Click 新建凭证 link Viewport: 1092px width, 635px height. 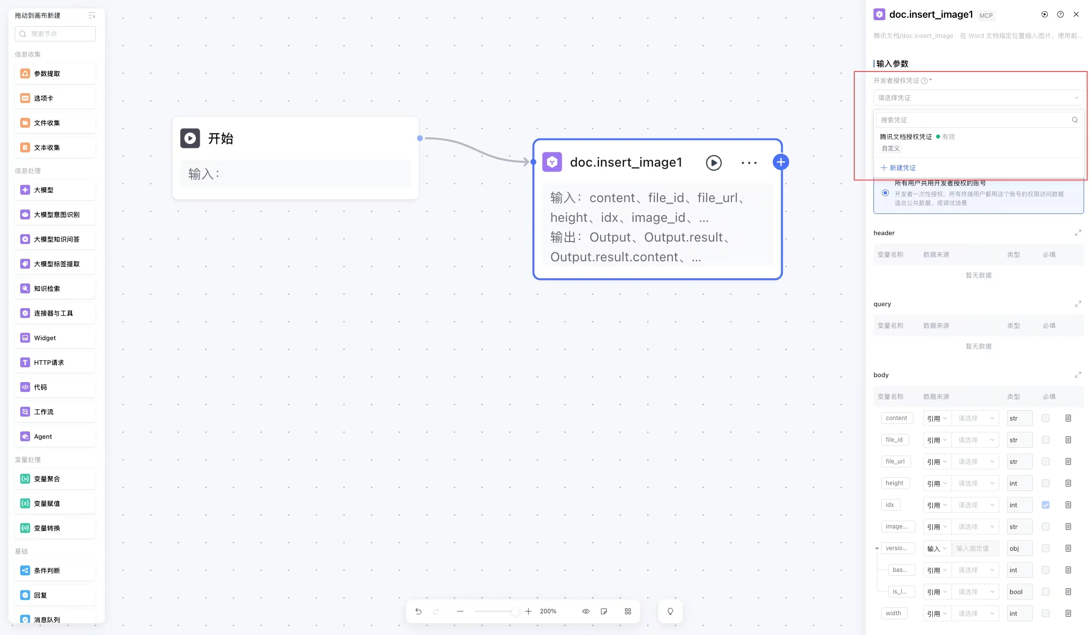pos(898,168)
